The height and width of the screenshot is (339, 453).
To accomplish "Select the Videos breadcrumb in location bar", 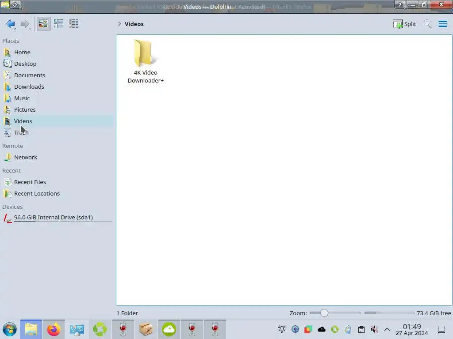I will [x=134, y=24].
